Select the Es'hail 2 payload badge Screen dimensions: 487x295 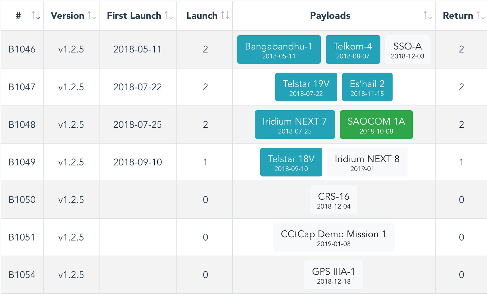point(367,87)
